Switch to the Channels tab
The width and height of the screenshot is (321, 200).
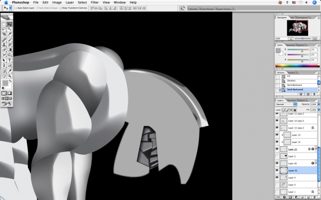click(292, 100)
